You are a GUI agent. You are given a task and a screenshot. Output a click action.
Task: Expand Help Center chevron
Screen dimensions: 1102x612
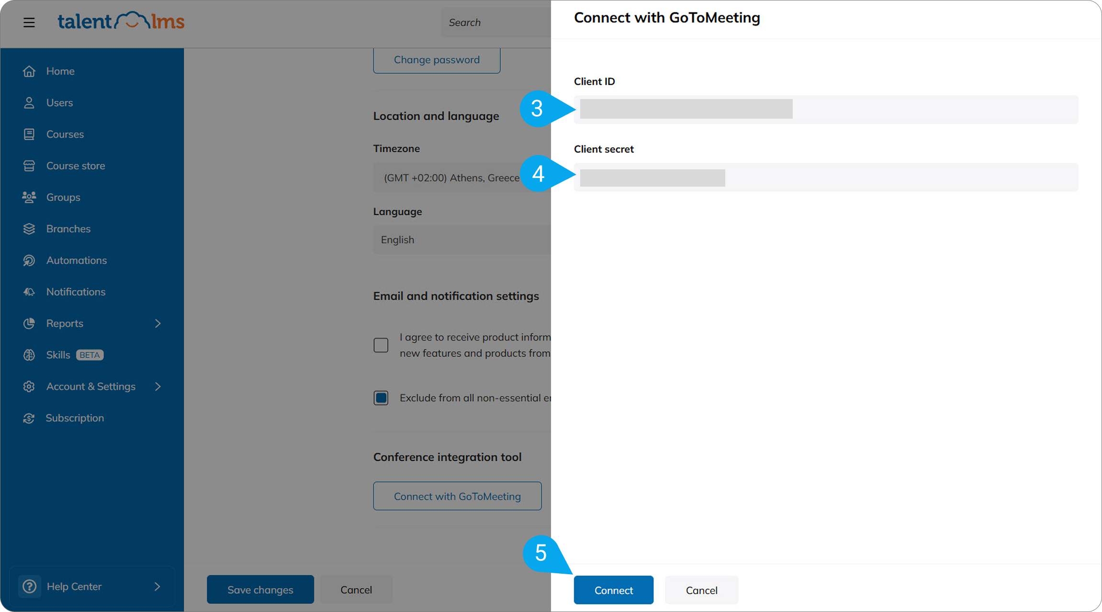pos(157,586)
